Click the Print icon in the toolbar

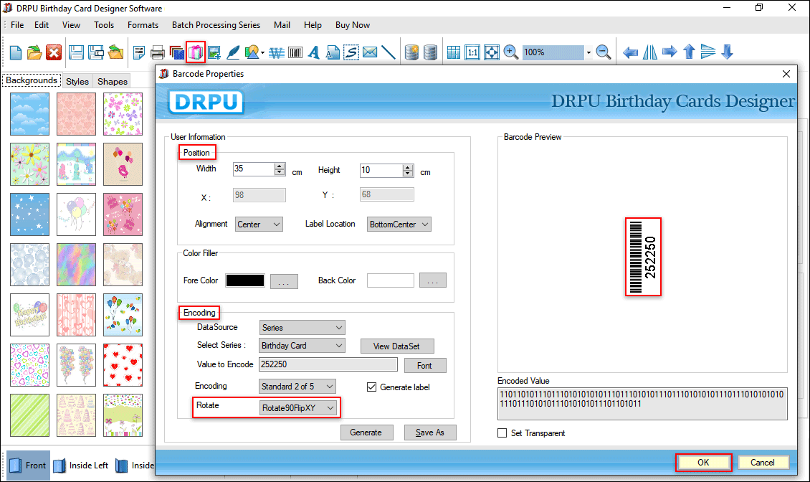(157, 52)
